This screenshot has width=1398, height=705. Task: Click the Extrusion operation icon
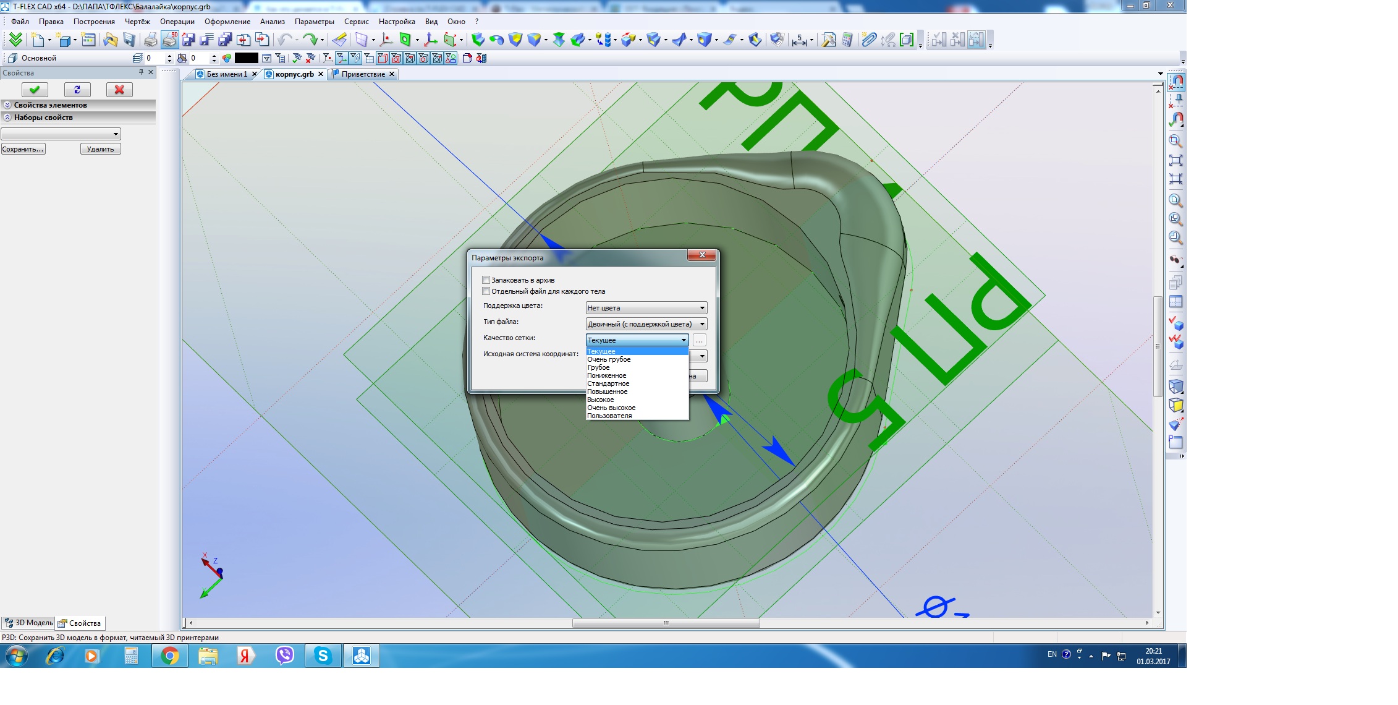coord(478,40)
